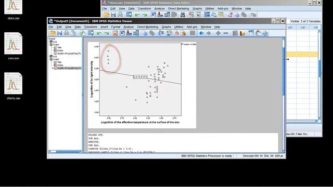The width and height of the screenshot is (333, 187).
Task: Click Open icon in Viewer toolbar
Action: (x=53, y=33)
